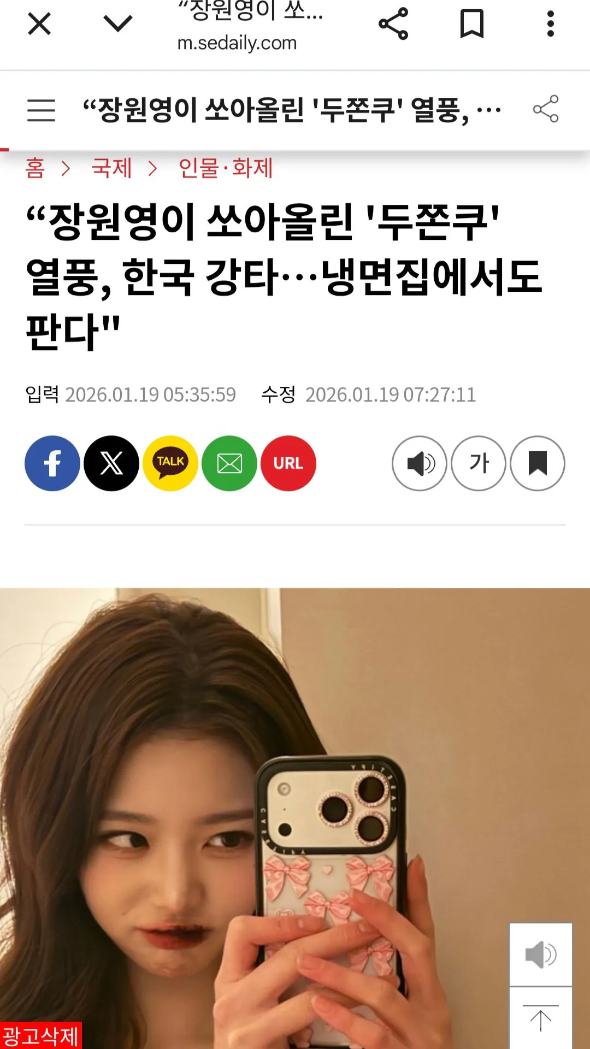Toggle article text-to-speech audio
This screenshot has width=590, height=1049.
click(420, 463)
